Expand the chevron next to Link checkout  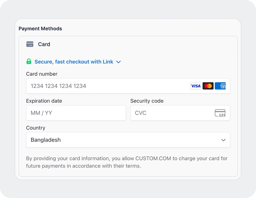(x=118, y=62)
